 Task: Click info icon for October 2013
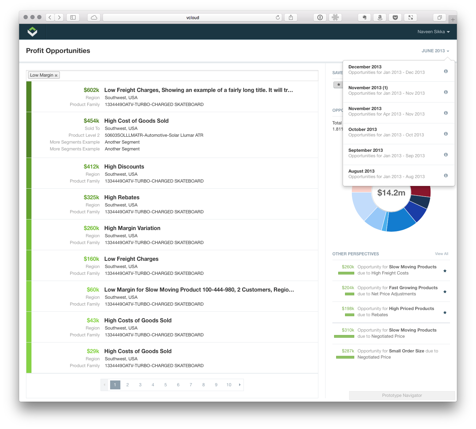(x=446, y=134)
